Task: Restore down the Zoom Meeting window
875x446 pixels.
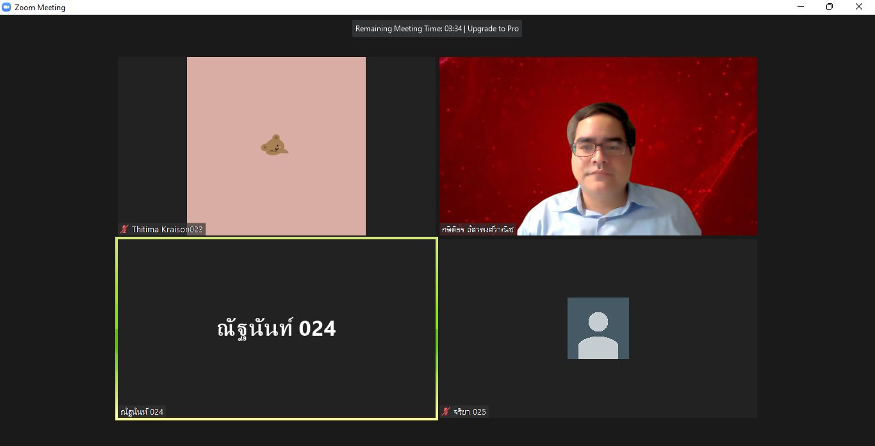Action: [830, 7]
